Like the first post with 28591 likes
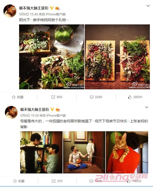 click(130, 97)
